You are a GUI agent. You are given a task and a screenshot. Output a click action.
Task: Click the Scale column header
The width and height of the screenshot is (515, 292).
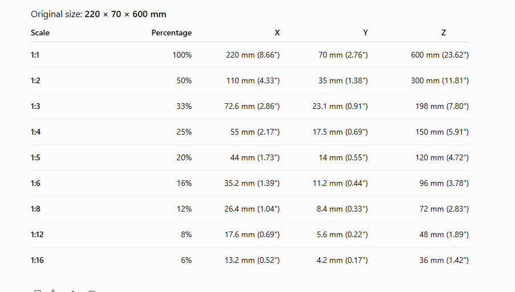point(40,33)
